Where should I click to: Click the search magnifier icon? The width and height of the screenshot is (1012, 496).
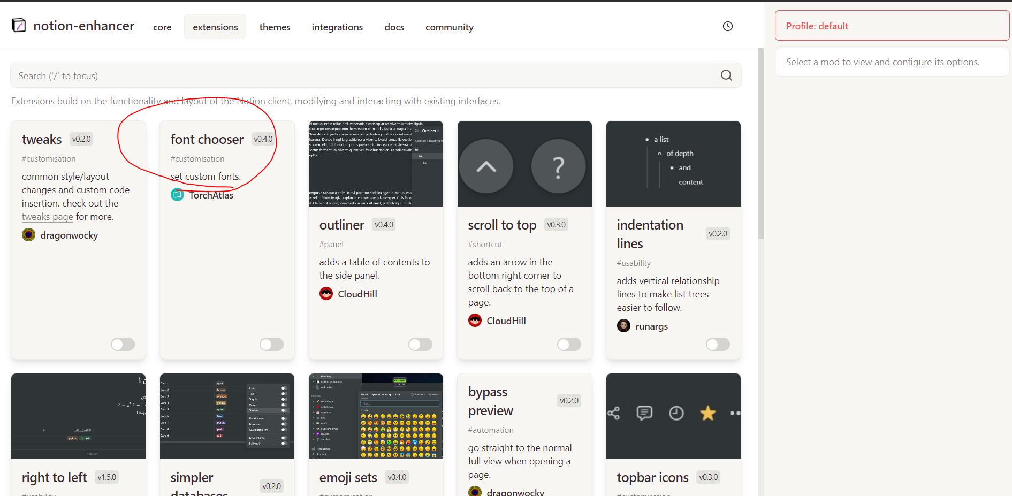(726, 75)
